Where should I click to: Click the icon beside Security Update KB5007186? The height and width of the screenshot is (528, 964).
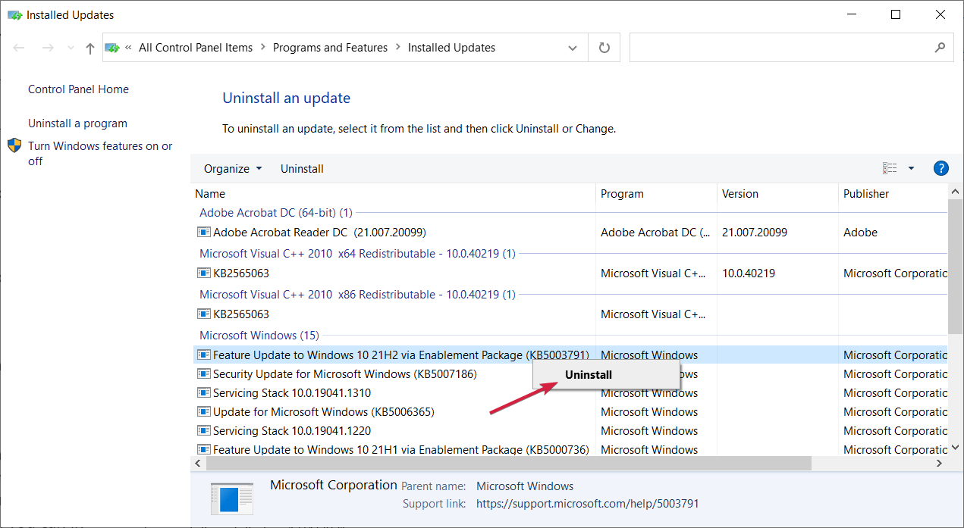click(203, 373)
